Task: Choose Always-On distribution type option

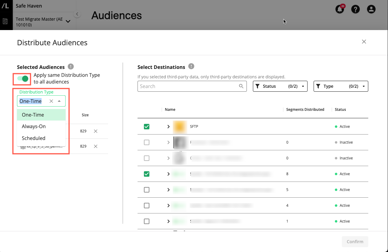Action: (33, 126)
